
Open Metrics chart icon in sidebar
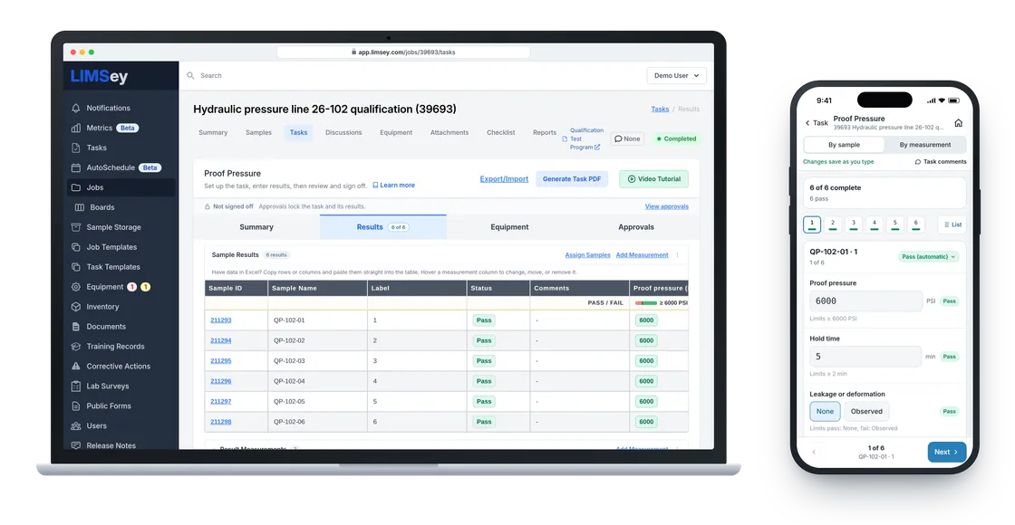coord(76,128)
